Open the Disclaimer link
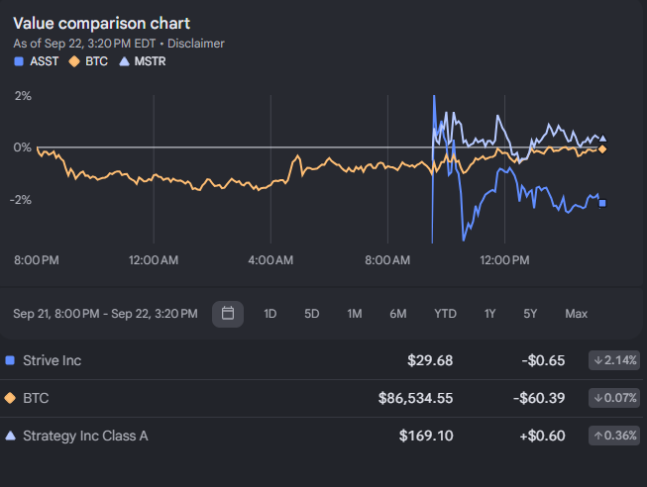This screenshot has height=487, width=647. [196, 44]
